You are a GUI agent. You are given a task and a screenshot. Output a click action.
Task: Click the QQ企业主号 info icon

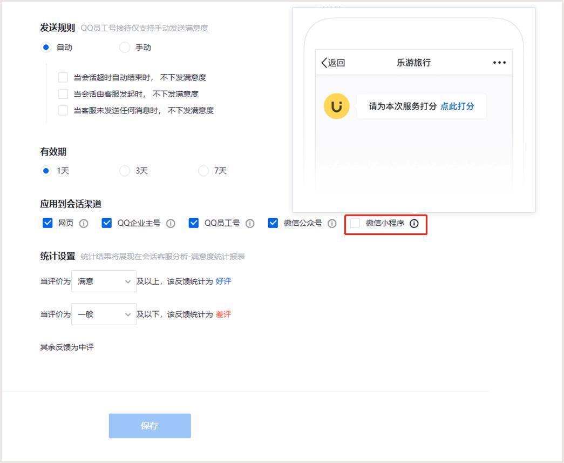click(x=171, y=223)
